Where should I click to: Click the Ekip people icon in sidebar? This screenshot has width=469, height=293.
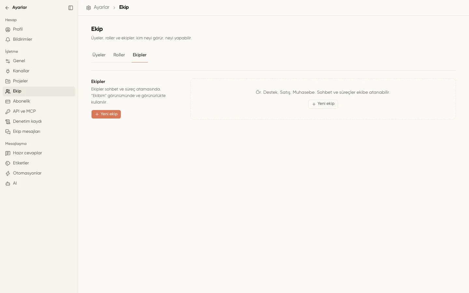click(8, 91)
